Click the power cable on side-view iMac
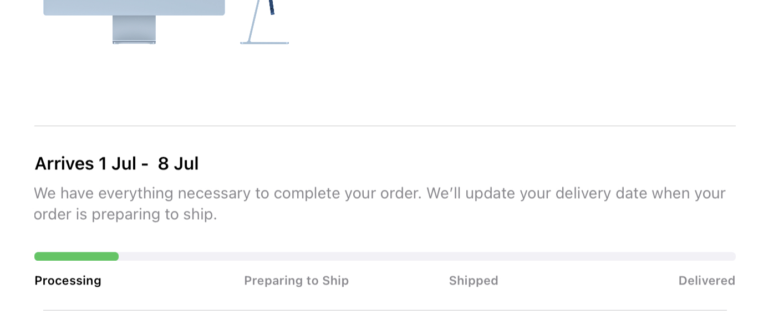 coord(272,7)
